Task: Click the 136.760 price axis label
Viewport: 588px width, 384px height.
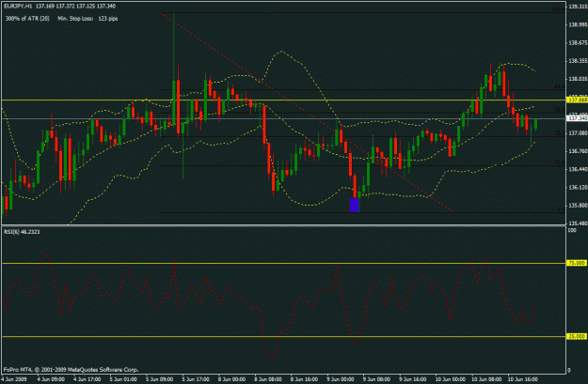Action: point(578,151)
